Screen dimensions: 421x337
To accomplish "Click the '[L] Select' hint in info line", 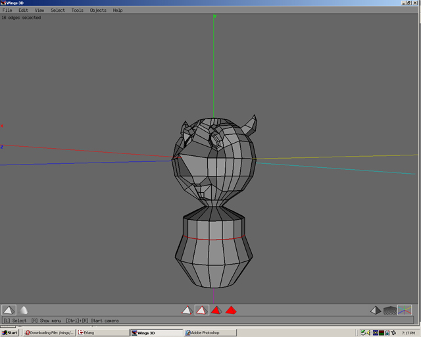I will point(15,321).
